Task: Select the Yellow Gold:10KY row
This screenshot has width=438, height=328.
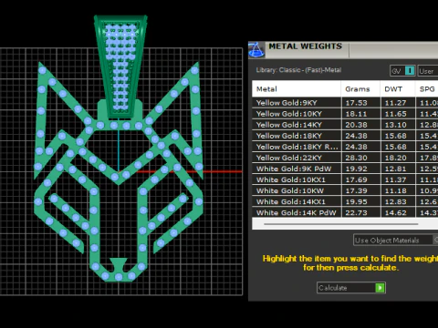Action: coord(345,114)
